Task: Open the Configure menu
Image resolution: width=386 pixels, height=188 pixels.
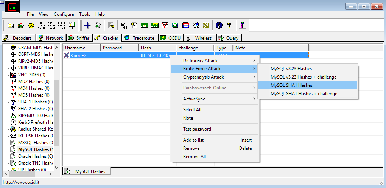Action: click(64, 14)
